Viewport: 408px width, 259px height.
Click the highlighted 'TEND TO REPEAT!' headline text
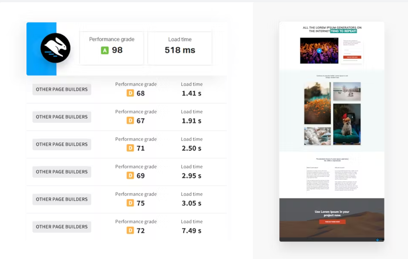(x=343, y=31)
